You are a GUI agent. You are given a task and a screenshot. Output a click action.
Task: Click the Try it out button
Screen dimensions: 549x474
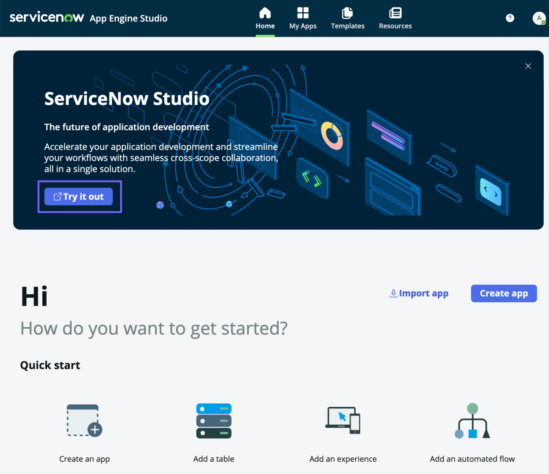79,197
